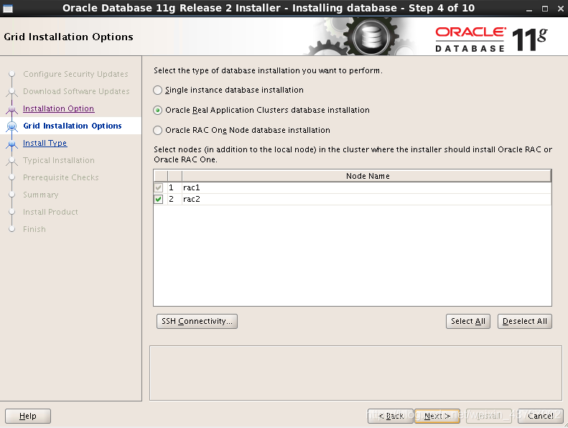
Task: Toggle the rac2 node checkbox
Action: tap(158, 200)
